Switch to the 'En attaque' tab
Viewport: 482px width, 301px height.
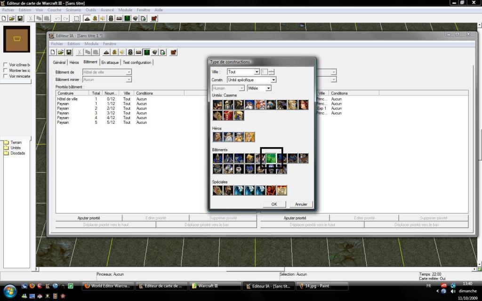pos(110,63)
